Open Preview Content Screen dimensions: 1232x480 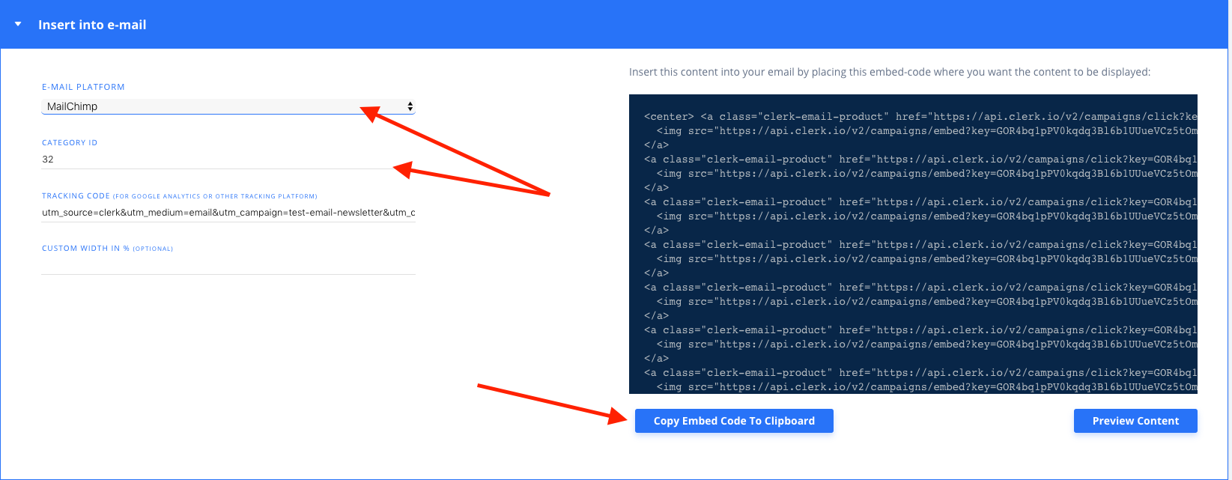[x=1135, y=421]
